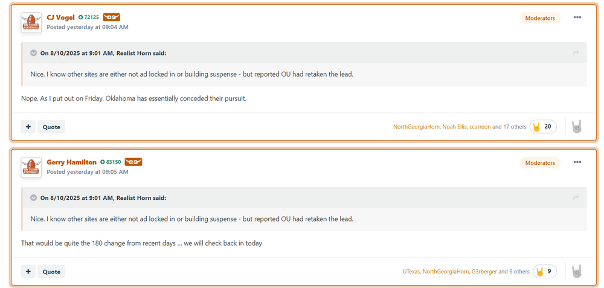This screenshot has height=288, width=604.
Task: Click CJ Vogel's longhorn rank badge
Action: coord(111,18)
